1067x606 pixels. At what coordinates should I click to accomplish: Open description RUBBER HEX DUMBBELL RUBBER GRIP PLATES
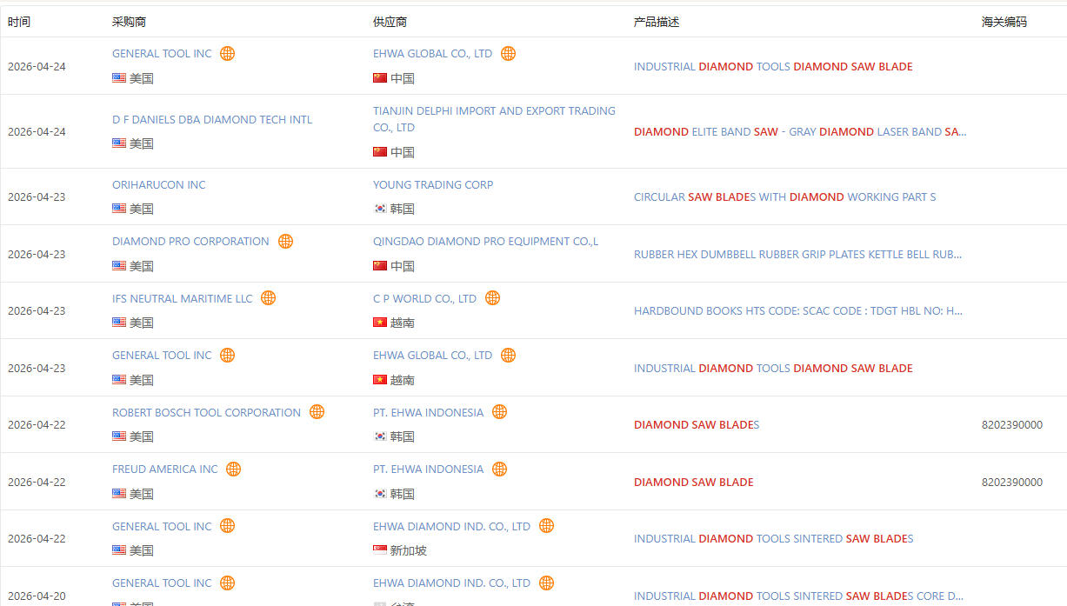(798, 255)
